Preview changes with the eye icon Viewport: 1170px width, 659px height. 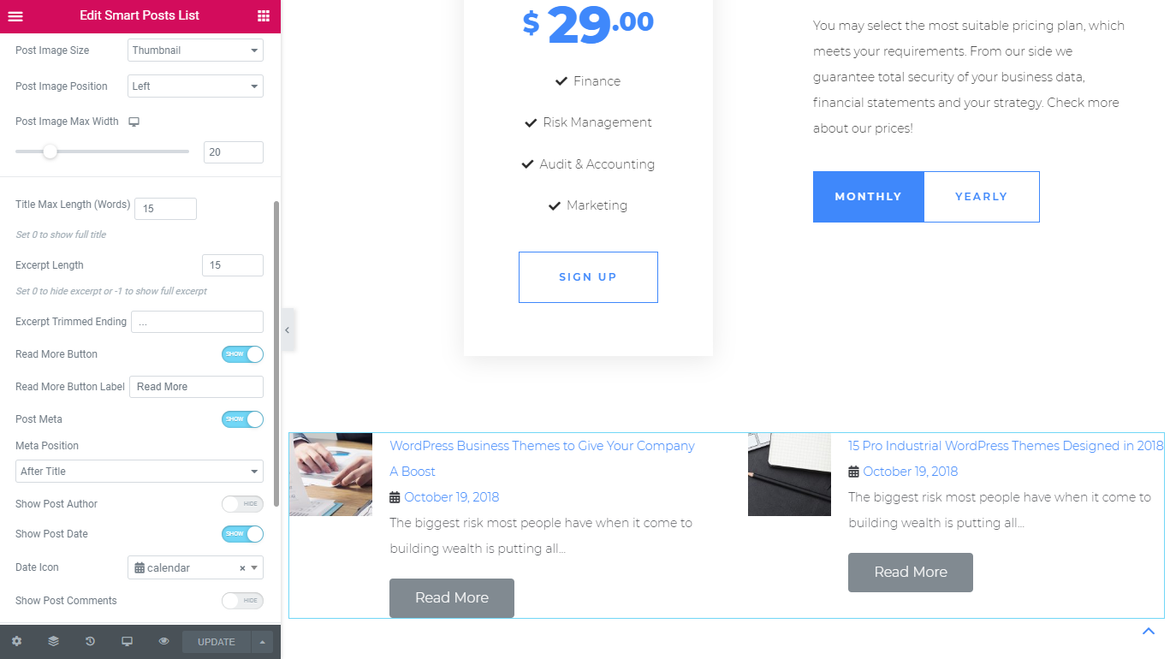(x=163, y=641)
